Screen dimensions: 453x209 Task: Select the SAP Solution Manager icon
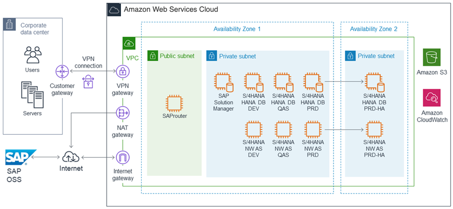point(223,82)
